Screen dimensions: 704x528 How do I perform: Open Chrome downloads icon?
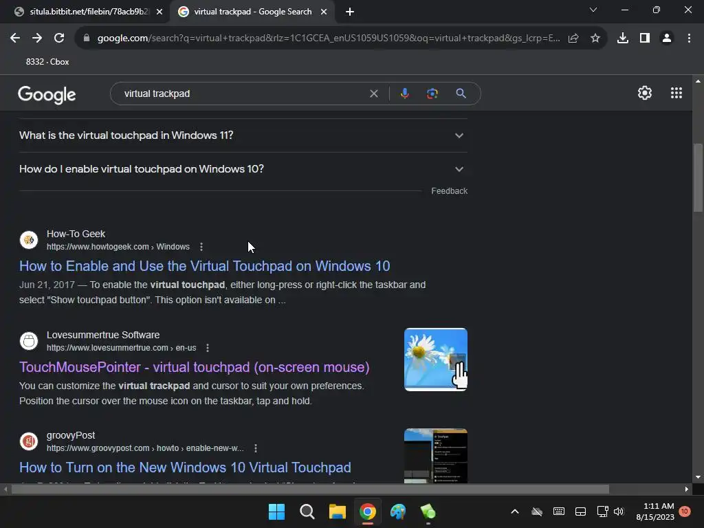tap(623, 38)
